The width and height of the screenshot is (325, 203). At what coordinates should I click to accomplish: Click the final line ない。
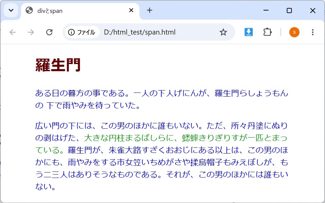coord(46,187)
